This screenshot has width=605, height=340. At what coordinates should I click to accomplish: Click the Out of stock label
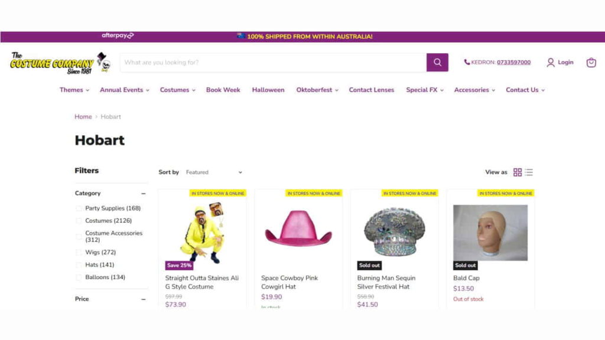click(469, 299)
